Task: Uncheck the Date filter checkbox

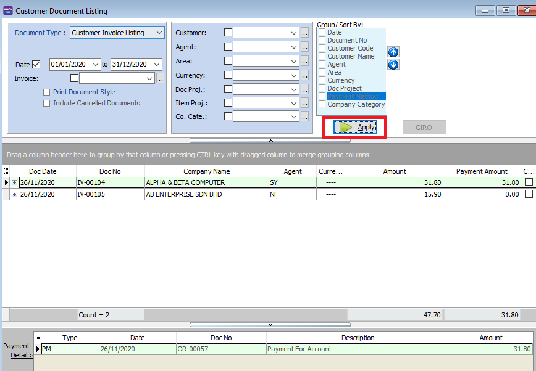Action: point(36,64)
